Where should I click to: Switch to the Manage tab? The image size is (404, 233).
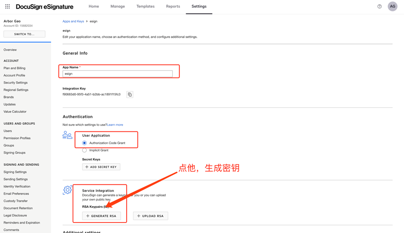click(x=118, y=6)
